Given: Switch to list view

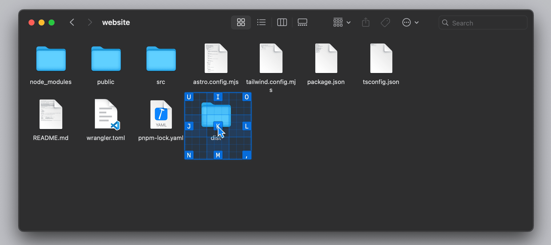Looking at the screenshot, I should [261, 22].
